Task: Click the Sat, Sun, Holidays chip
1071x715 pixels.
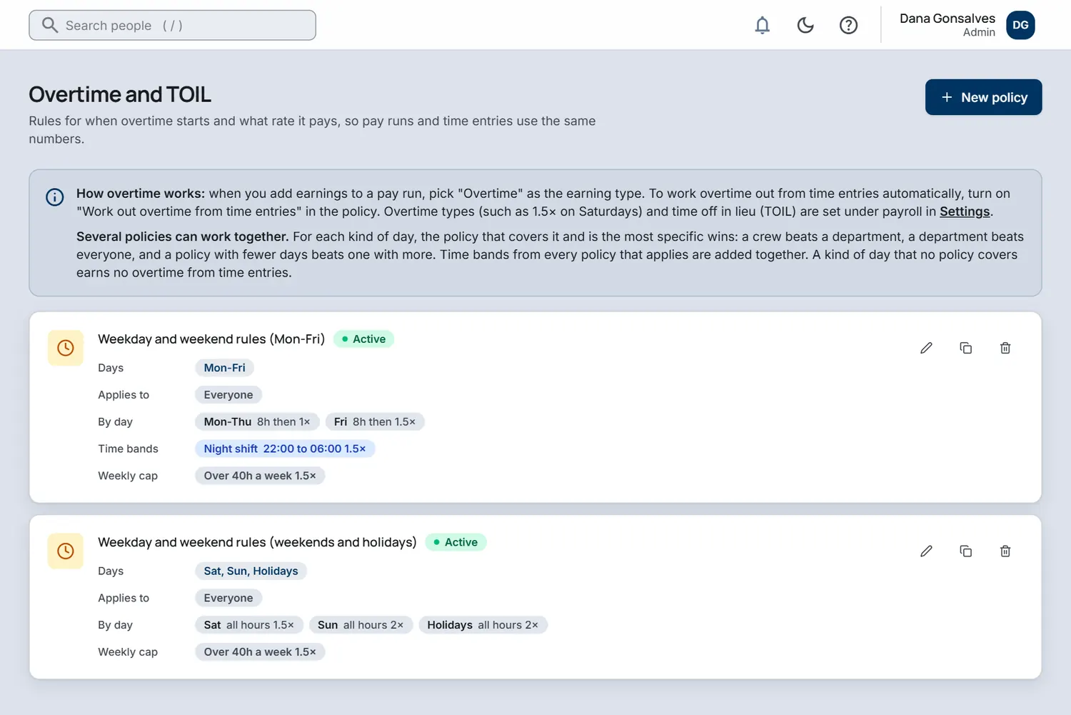Action: point(251,571)
